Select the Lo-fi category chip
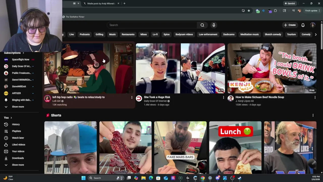The height and width of the screenshot is (182, 323). pyautogui.click(x=155, y=34)
